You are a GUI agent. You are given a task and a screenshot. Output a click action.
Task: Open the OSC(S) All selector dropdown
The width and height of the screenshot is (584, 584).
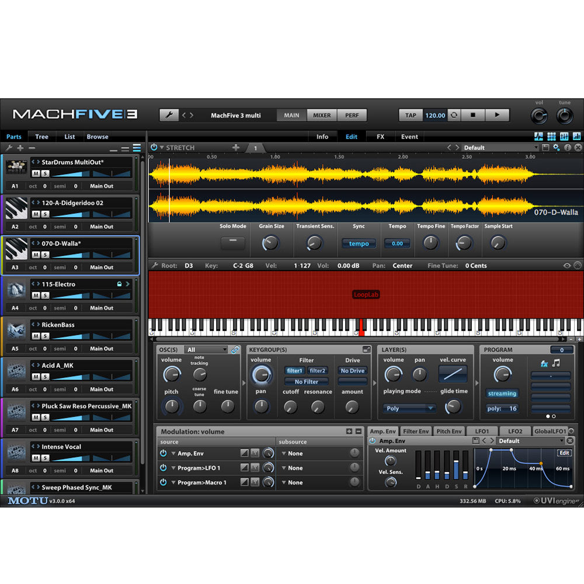206,350
